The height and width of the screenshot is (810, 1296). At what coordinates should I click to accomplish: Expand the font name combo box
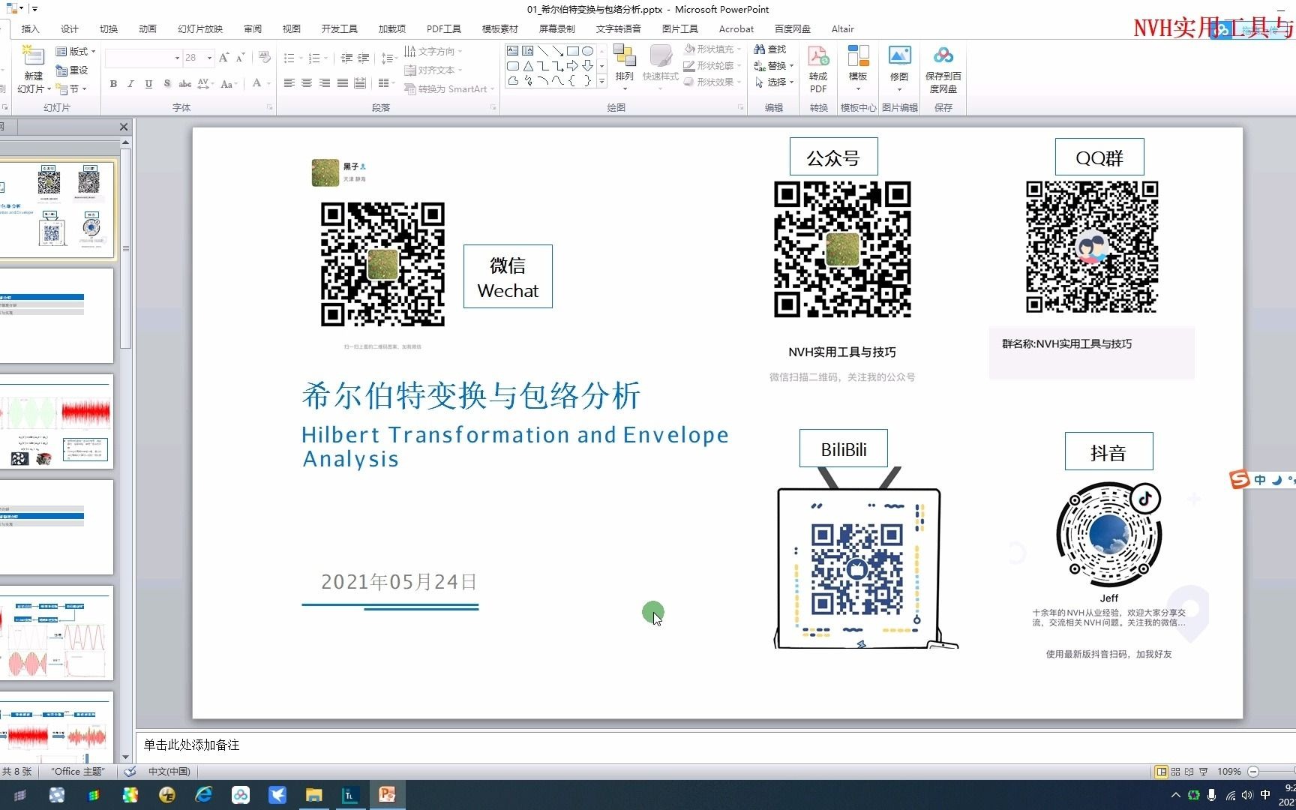177,58
